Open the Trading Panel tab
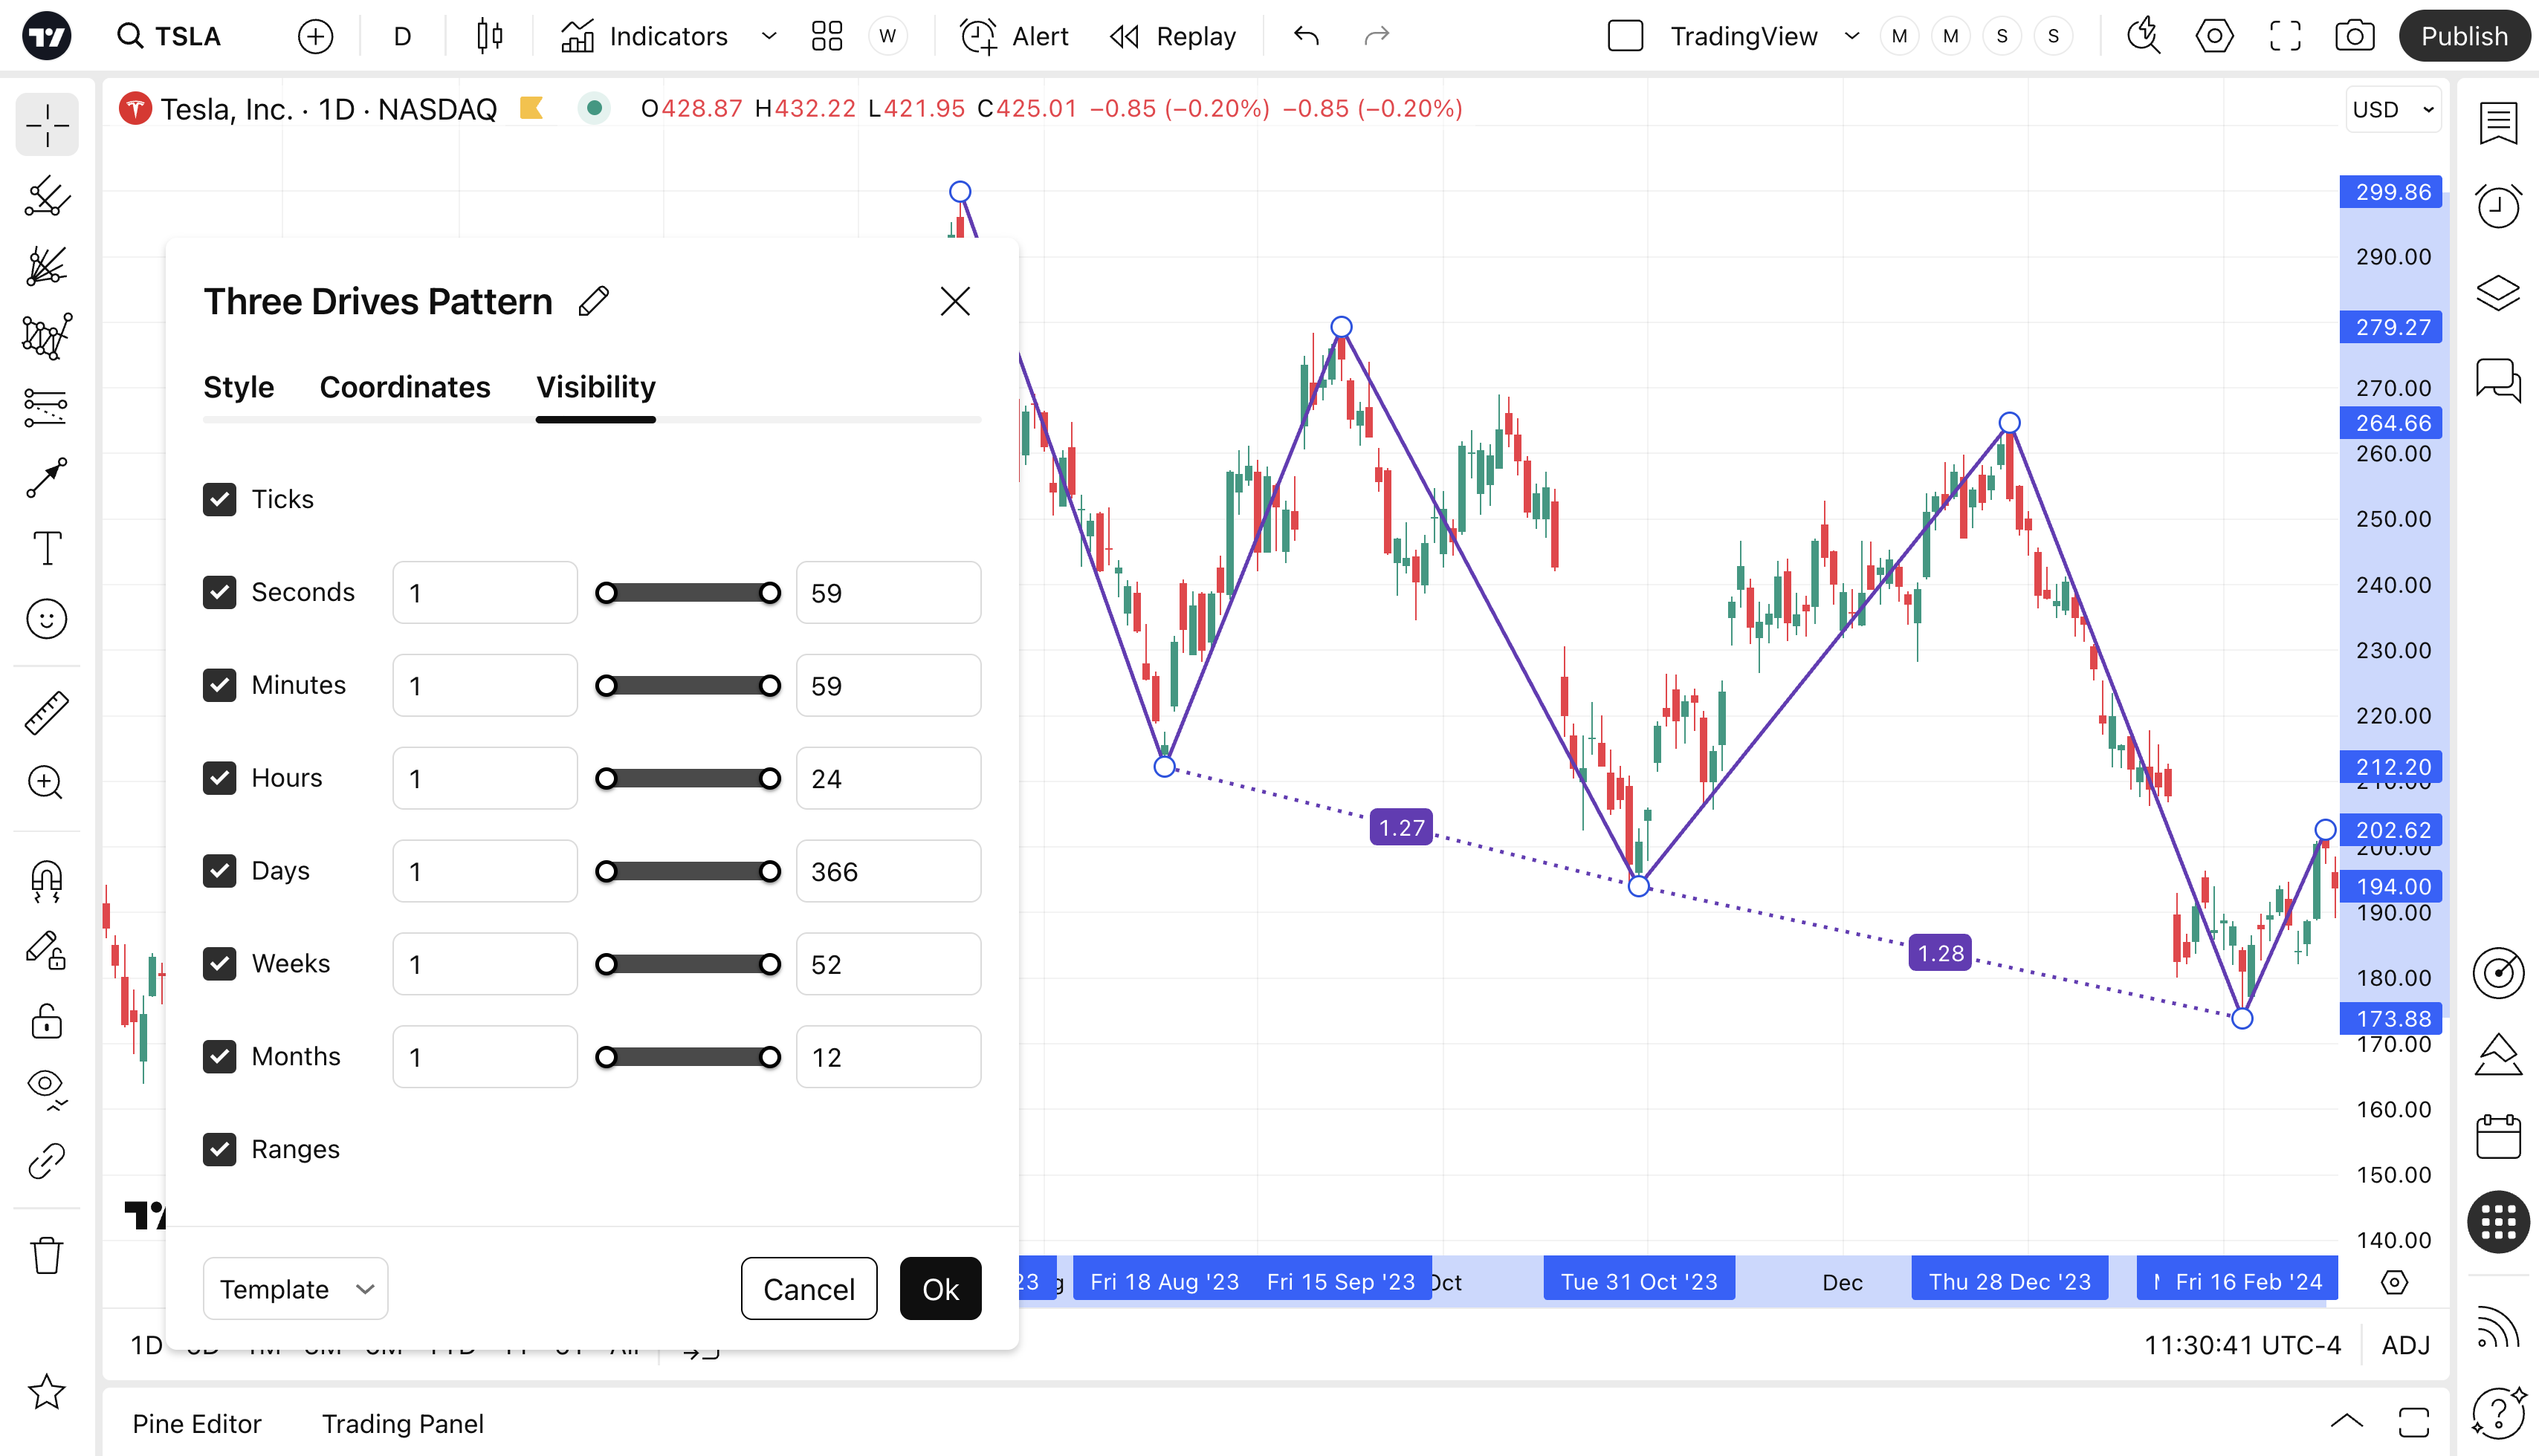The image size is (2539, 1456). 403,1423
